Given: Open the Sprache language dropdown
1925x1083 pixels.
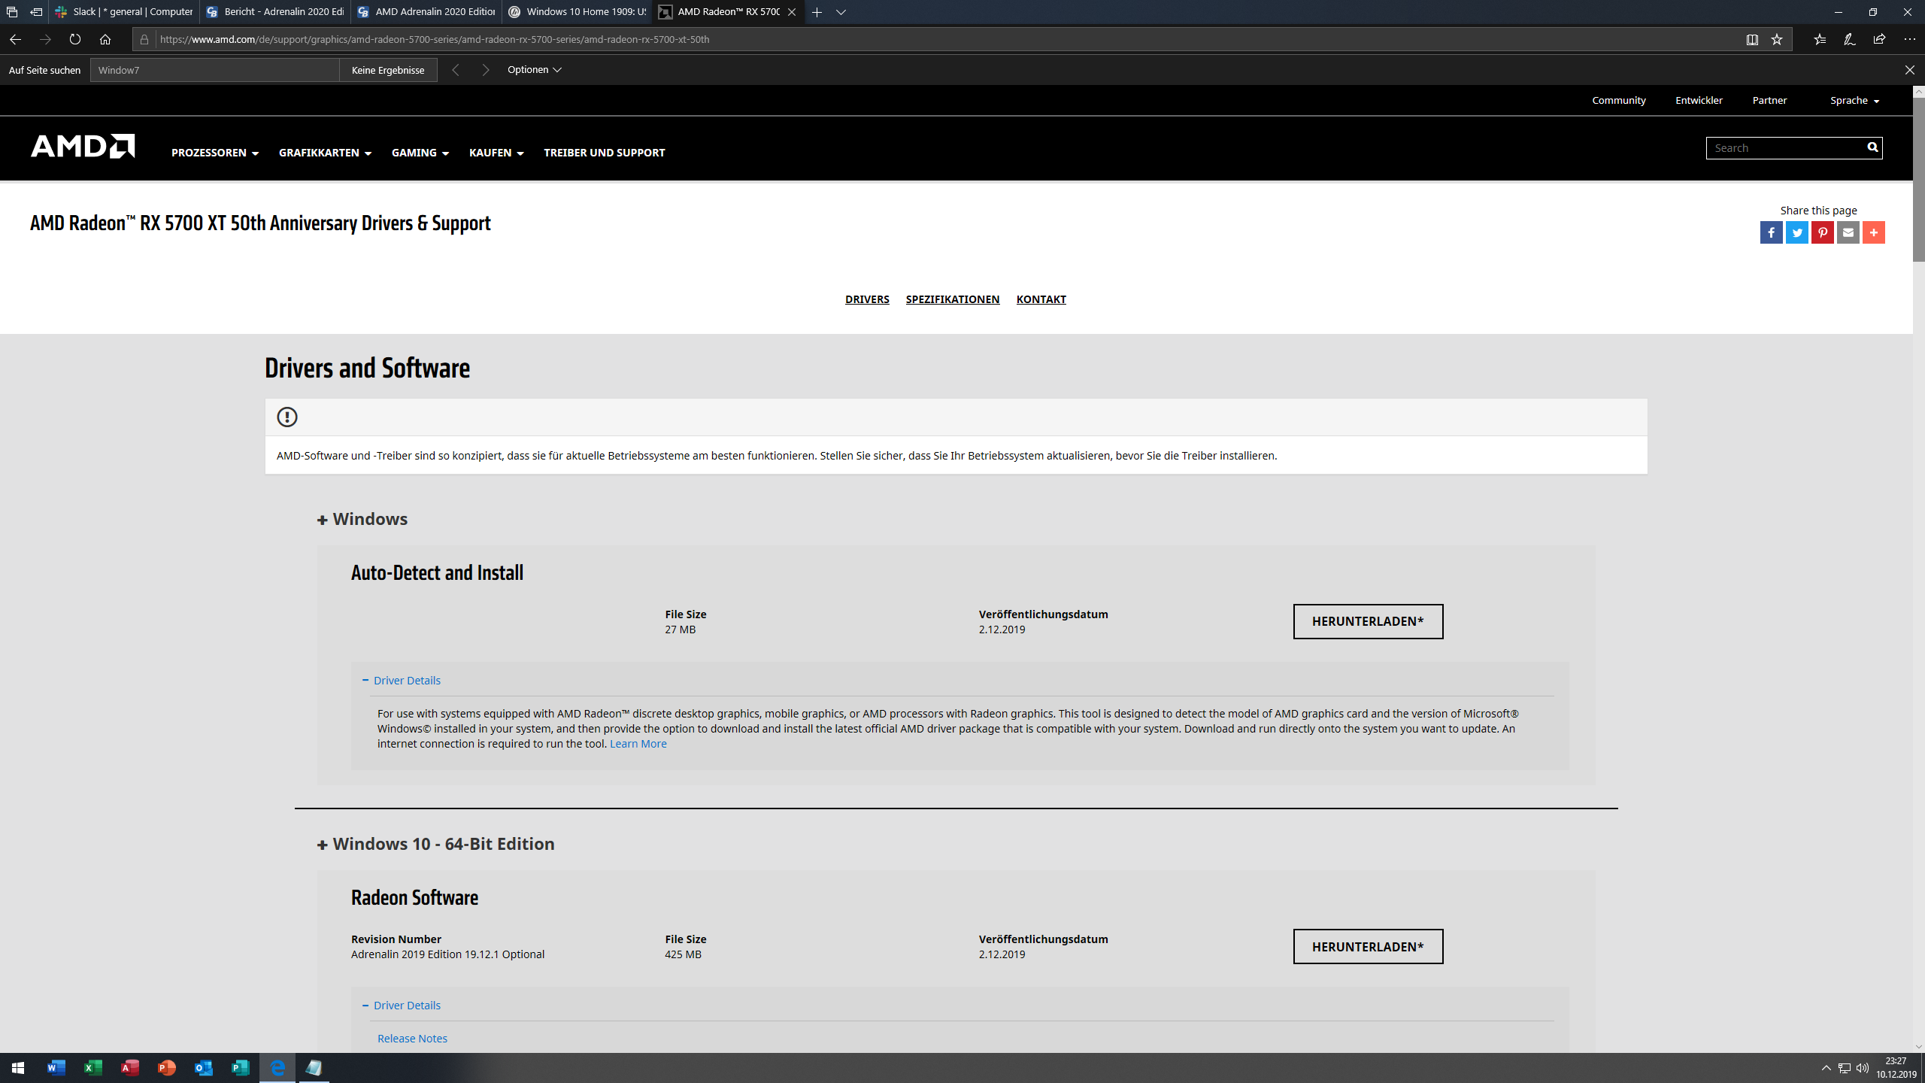Looking at the screenshot, I should click(1854, 100).
